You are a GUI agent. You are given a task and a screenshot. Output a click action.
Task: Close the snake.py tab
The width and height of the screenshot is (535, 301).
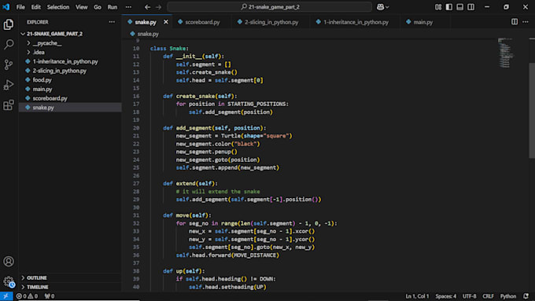tap(166, 22)
